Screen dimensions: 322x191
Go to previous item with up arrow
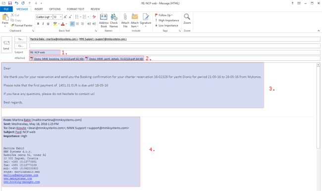30,3
